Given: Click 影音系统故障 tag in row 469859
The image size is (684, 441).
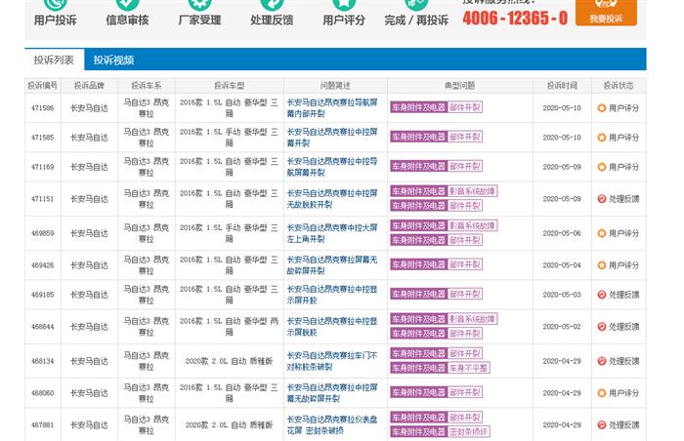Looking at the screenshot, I should tap(472, 225).
